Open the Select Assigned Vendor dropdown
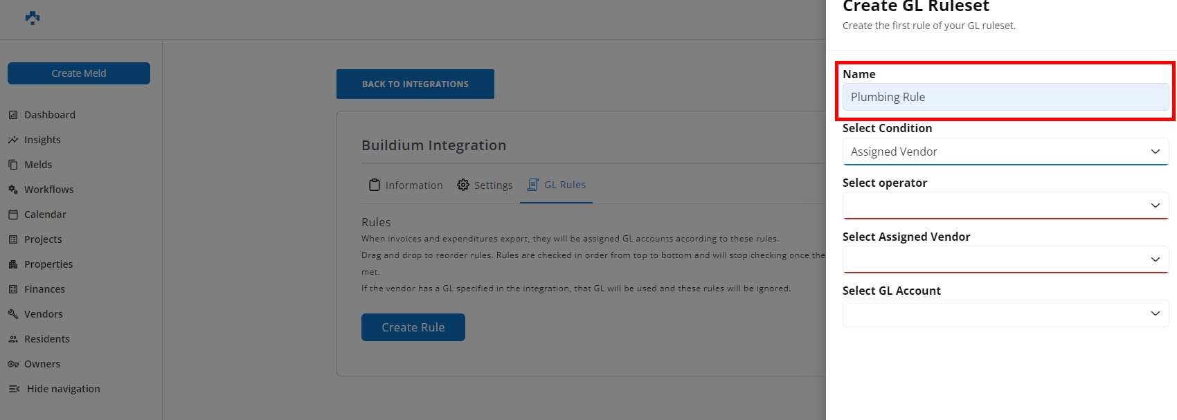The width and height of the screenshot is (1177, 420). tap(1005, 259)
